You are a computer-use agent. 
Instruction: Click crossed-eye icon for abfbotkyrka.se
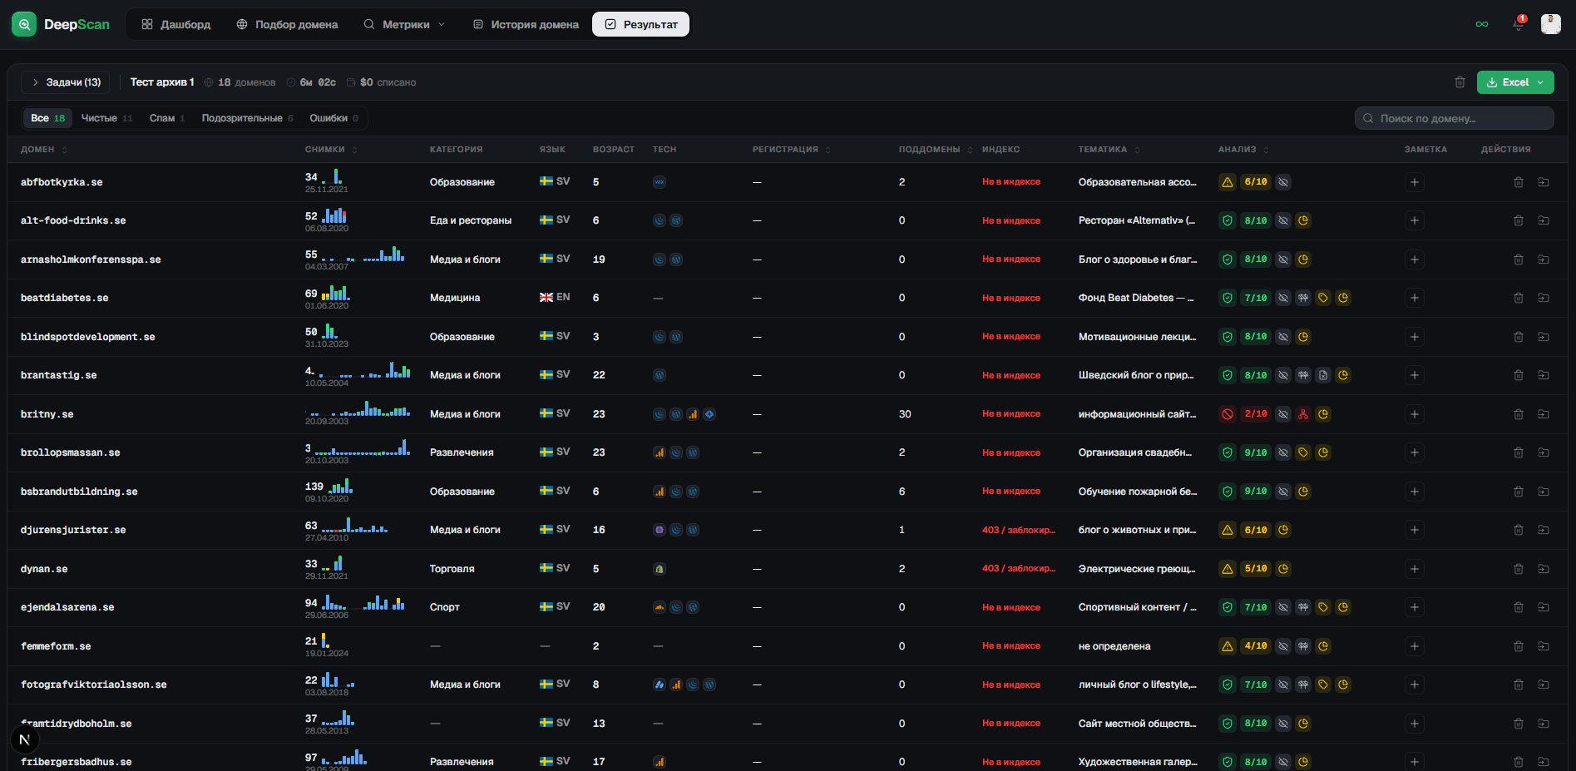click(x=1283, y=182)
